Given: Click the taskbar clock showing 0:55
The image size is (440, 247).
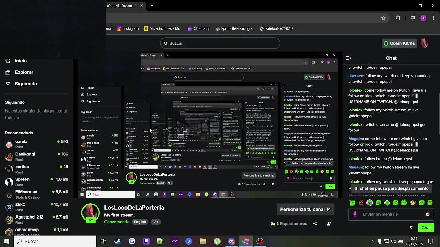Looking at the screenshot, I should (x=414, y=242).
